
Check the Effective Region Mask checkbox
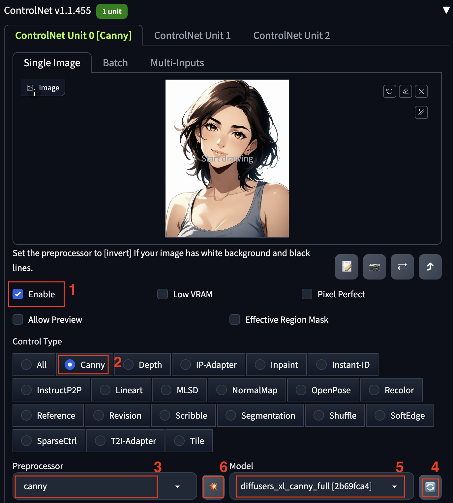pyautogui.click(x=235, y=319)
